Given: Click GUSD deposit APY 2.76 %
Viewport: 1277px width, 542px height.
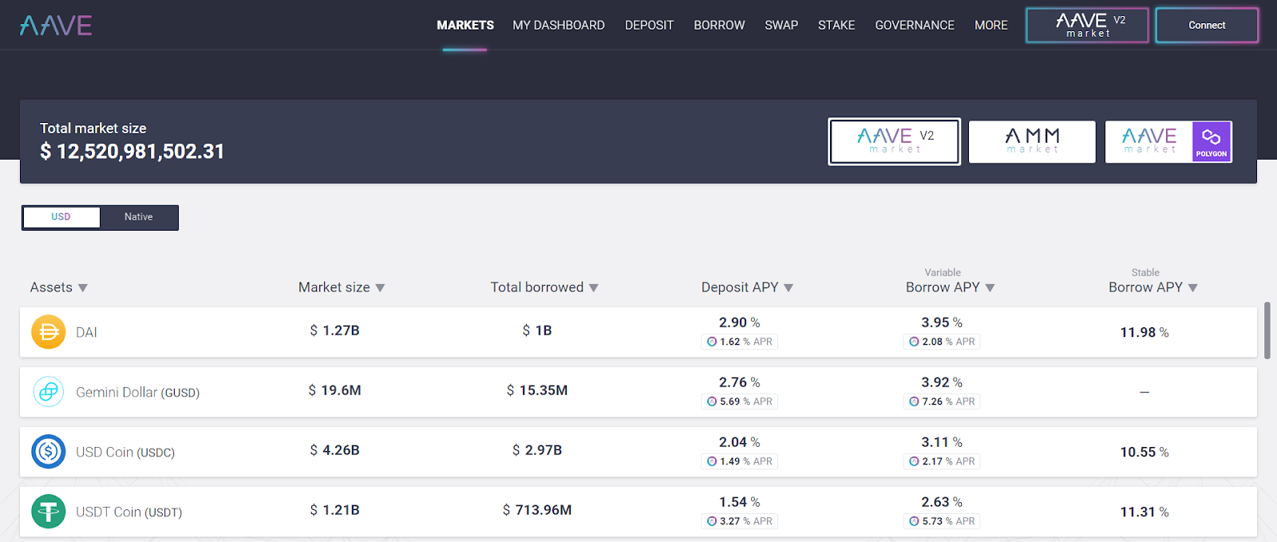Looking at the screenshot, I should click(x=740, y=382).
